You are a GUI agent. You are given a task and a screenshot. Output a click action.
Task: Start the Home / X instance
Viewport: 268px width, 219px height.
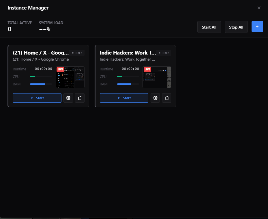pos(37,98)
